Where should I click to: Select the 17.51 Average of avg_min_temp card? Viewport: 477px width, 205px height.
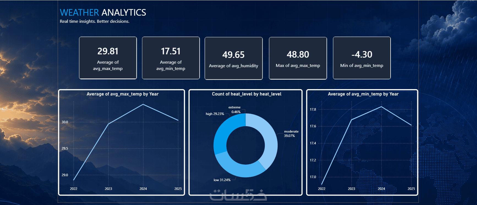pos(171,58)
